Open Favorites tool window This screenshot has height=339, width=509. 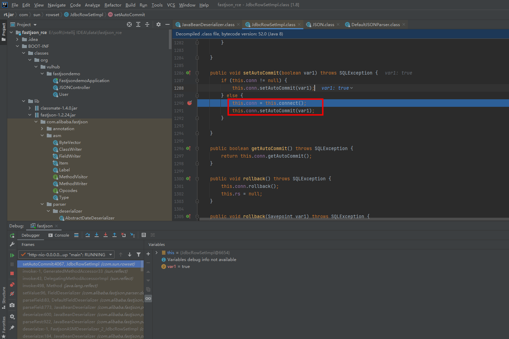3,327
